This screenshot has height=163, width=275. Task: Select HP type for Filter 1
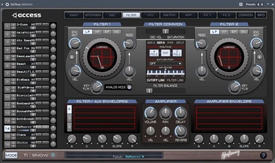click(97, 32)
